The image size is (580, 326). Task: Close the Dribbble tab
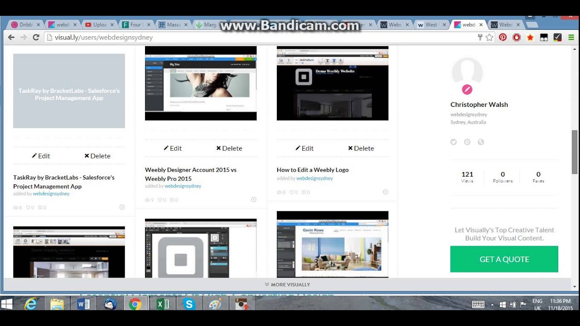pos(38,25)
